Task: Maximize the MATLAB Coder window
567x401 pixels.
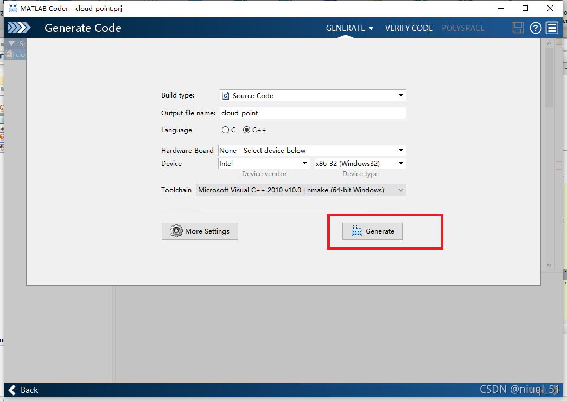Action: pyautogui.click(x=525, y=8)
